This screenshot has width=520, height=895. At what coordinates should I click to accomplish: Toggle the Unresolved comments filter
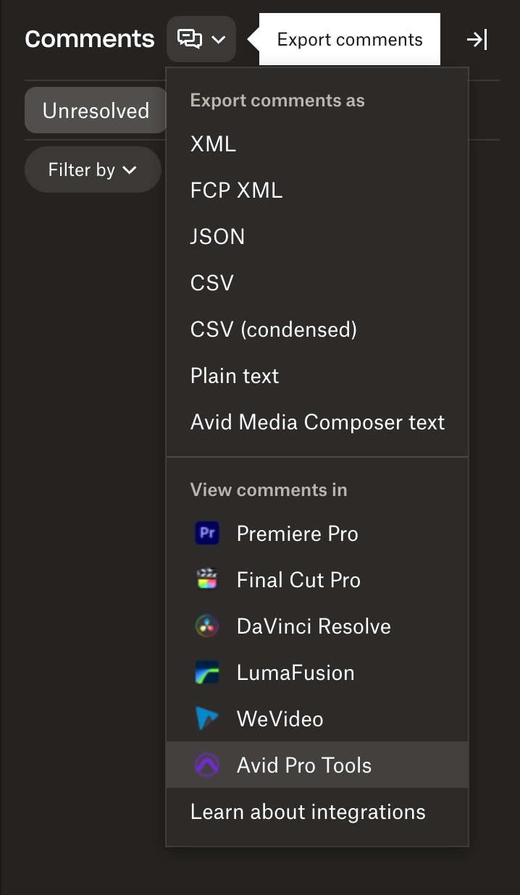(96, 111)
